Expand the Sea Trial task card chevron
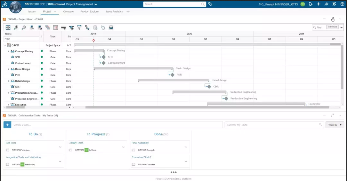The height and width of the screenshot is (181, 347). [x=60, y=147]
